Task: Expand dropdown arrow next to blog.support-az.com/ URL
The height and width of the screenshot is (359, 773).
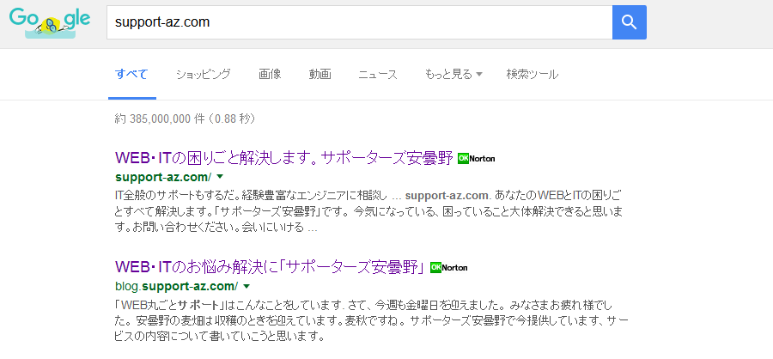Action: click(x=247, y=286)
